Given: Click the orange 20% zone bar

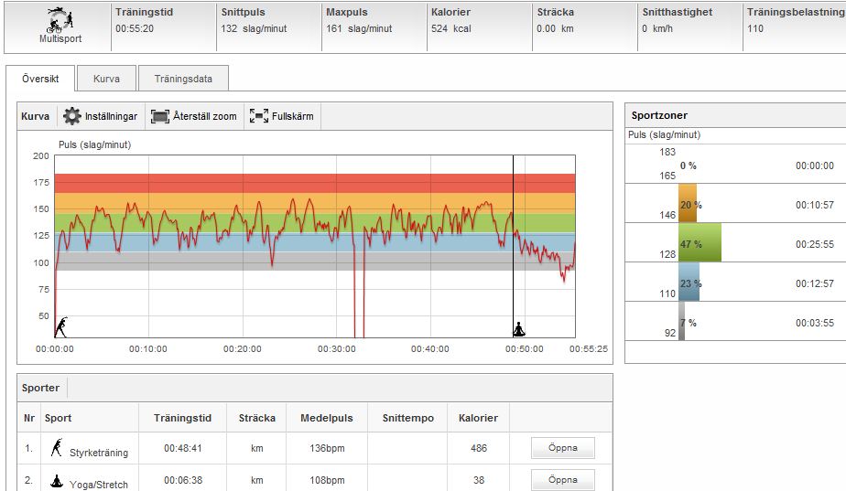Looking at the screenshot, I should tap(688, 204).
